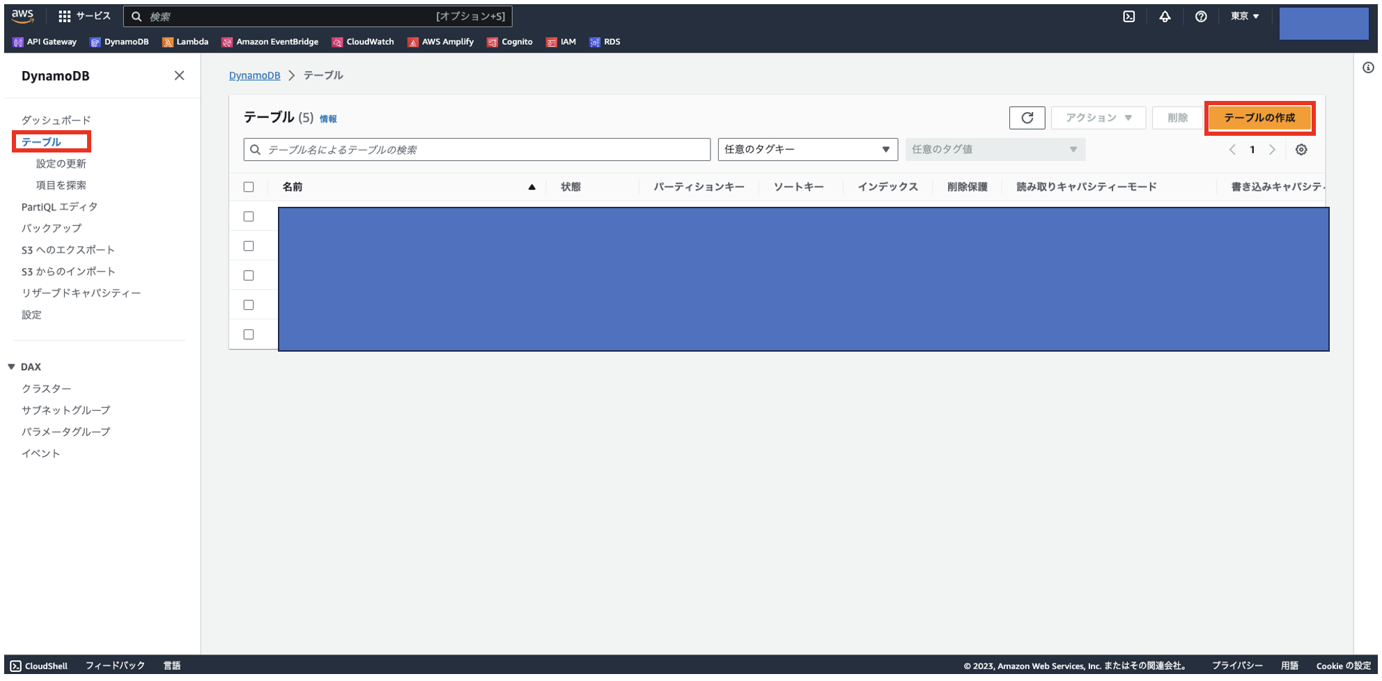
Task: Select the fifth table row checkbox
Action: click(x=249, y=334)
